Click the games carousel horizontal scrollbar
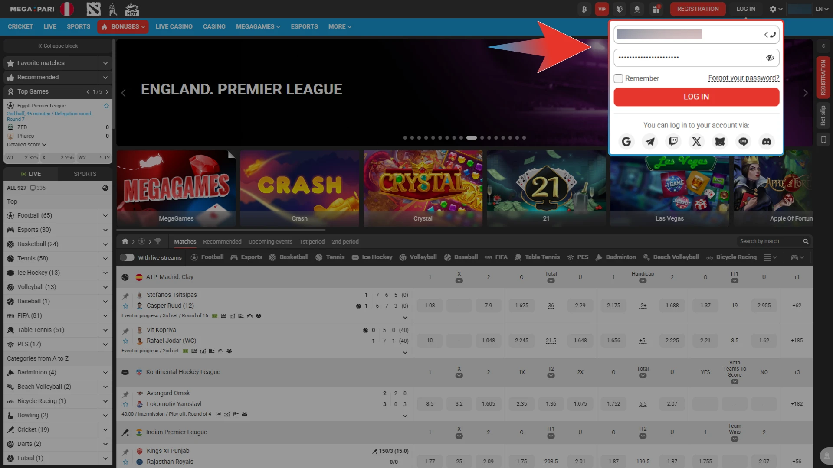Image resolution: width=833 pixels, height=468 pixels. point(221,230)
